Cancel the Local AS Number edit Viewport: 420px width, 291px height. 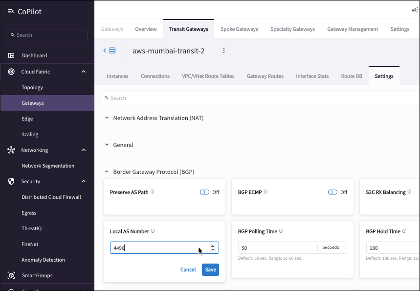pos(188,269)
